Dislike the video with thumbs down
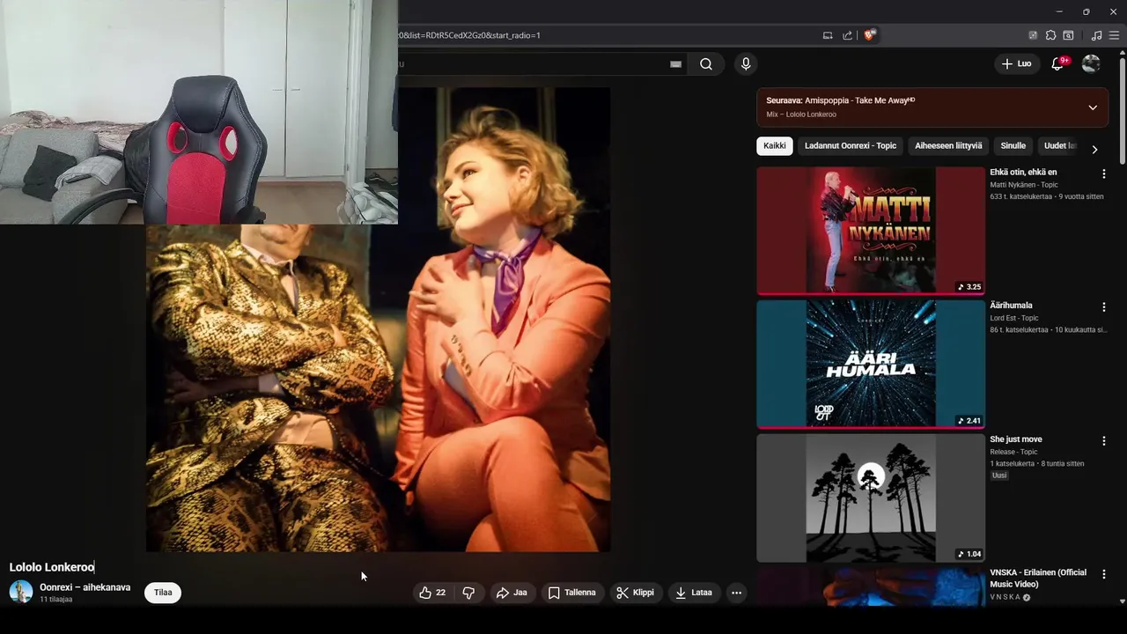The height and width of the screenshot is (634, 1127). 468,593
